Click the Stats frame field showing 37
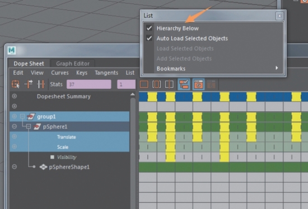 89,84
